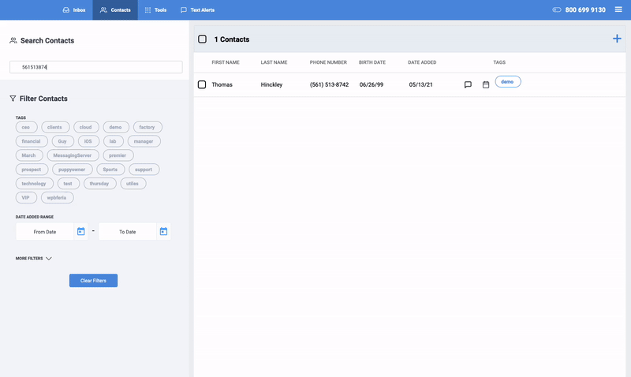Select the factory tag filter
This screenshot has width=631, height=377.
point(147,127)
